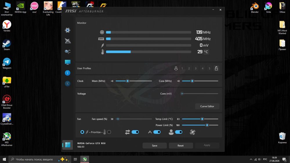Select user profile slot 1
The height and width of the screenshot is (163, 290).
pos(182,68)
